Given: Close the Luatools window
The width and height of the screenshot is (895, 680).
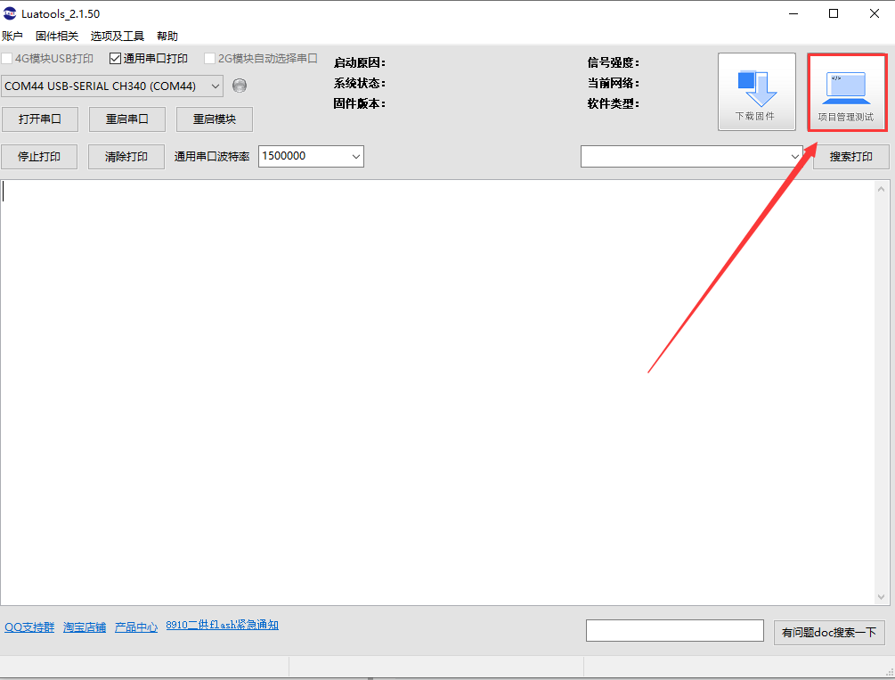Looking at the screenshot, I should pos(874,13).
